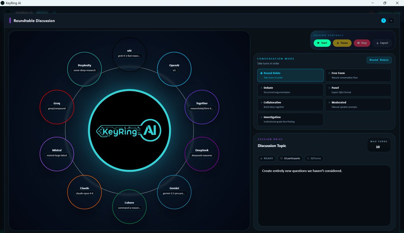Select Free Form conversation mode
The width and height of the screenshot is (404, 233).
coord(358,75)
